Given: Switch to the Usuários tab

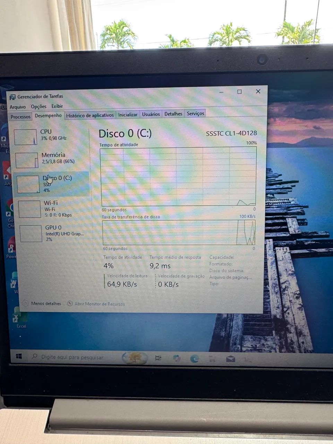Looking at the screenshot, I should [x=151, y=114].
